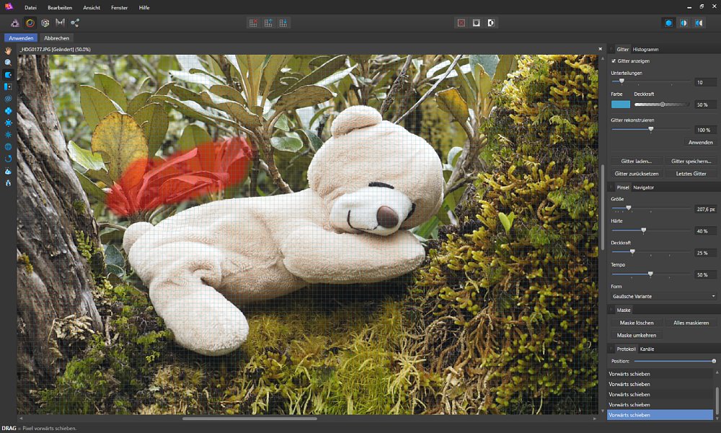
Task: Select the Thaw flame tool
Action: tap(8, 183)
